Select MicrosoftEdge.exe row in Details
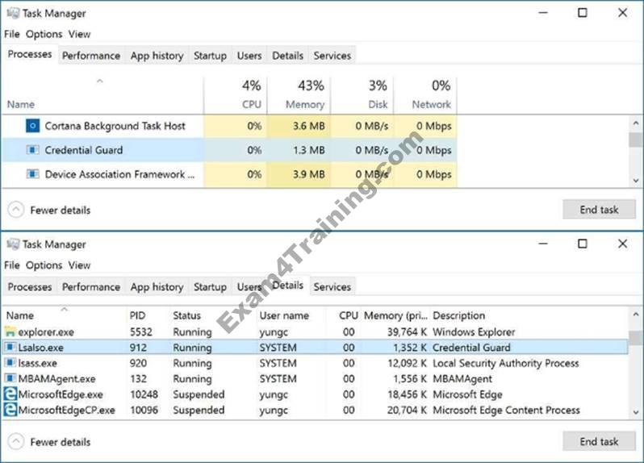The height and width of the screenshot is (463, 644). [316, 394]
